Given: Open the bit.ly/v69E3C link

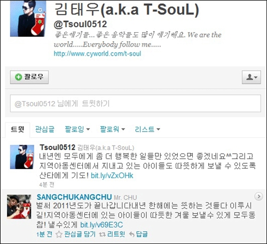Looking at the screenshot, I should 101,225.
